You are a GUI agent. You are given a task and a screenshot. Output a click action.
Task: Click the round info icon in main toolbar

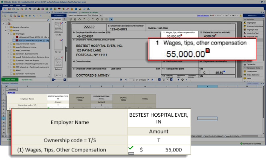point(84,9)
